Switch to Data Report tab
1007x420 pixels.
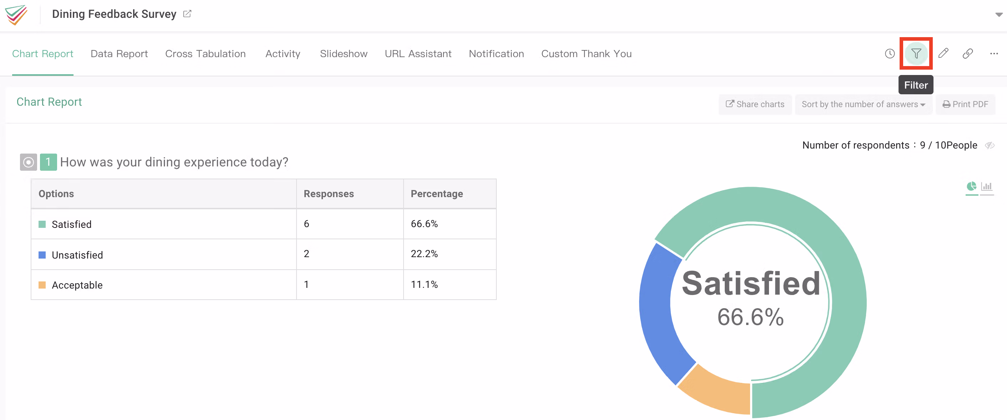click(119, 54)
